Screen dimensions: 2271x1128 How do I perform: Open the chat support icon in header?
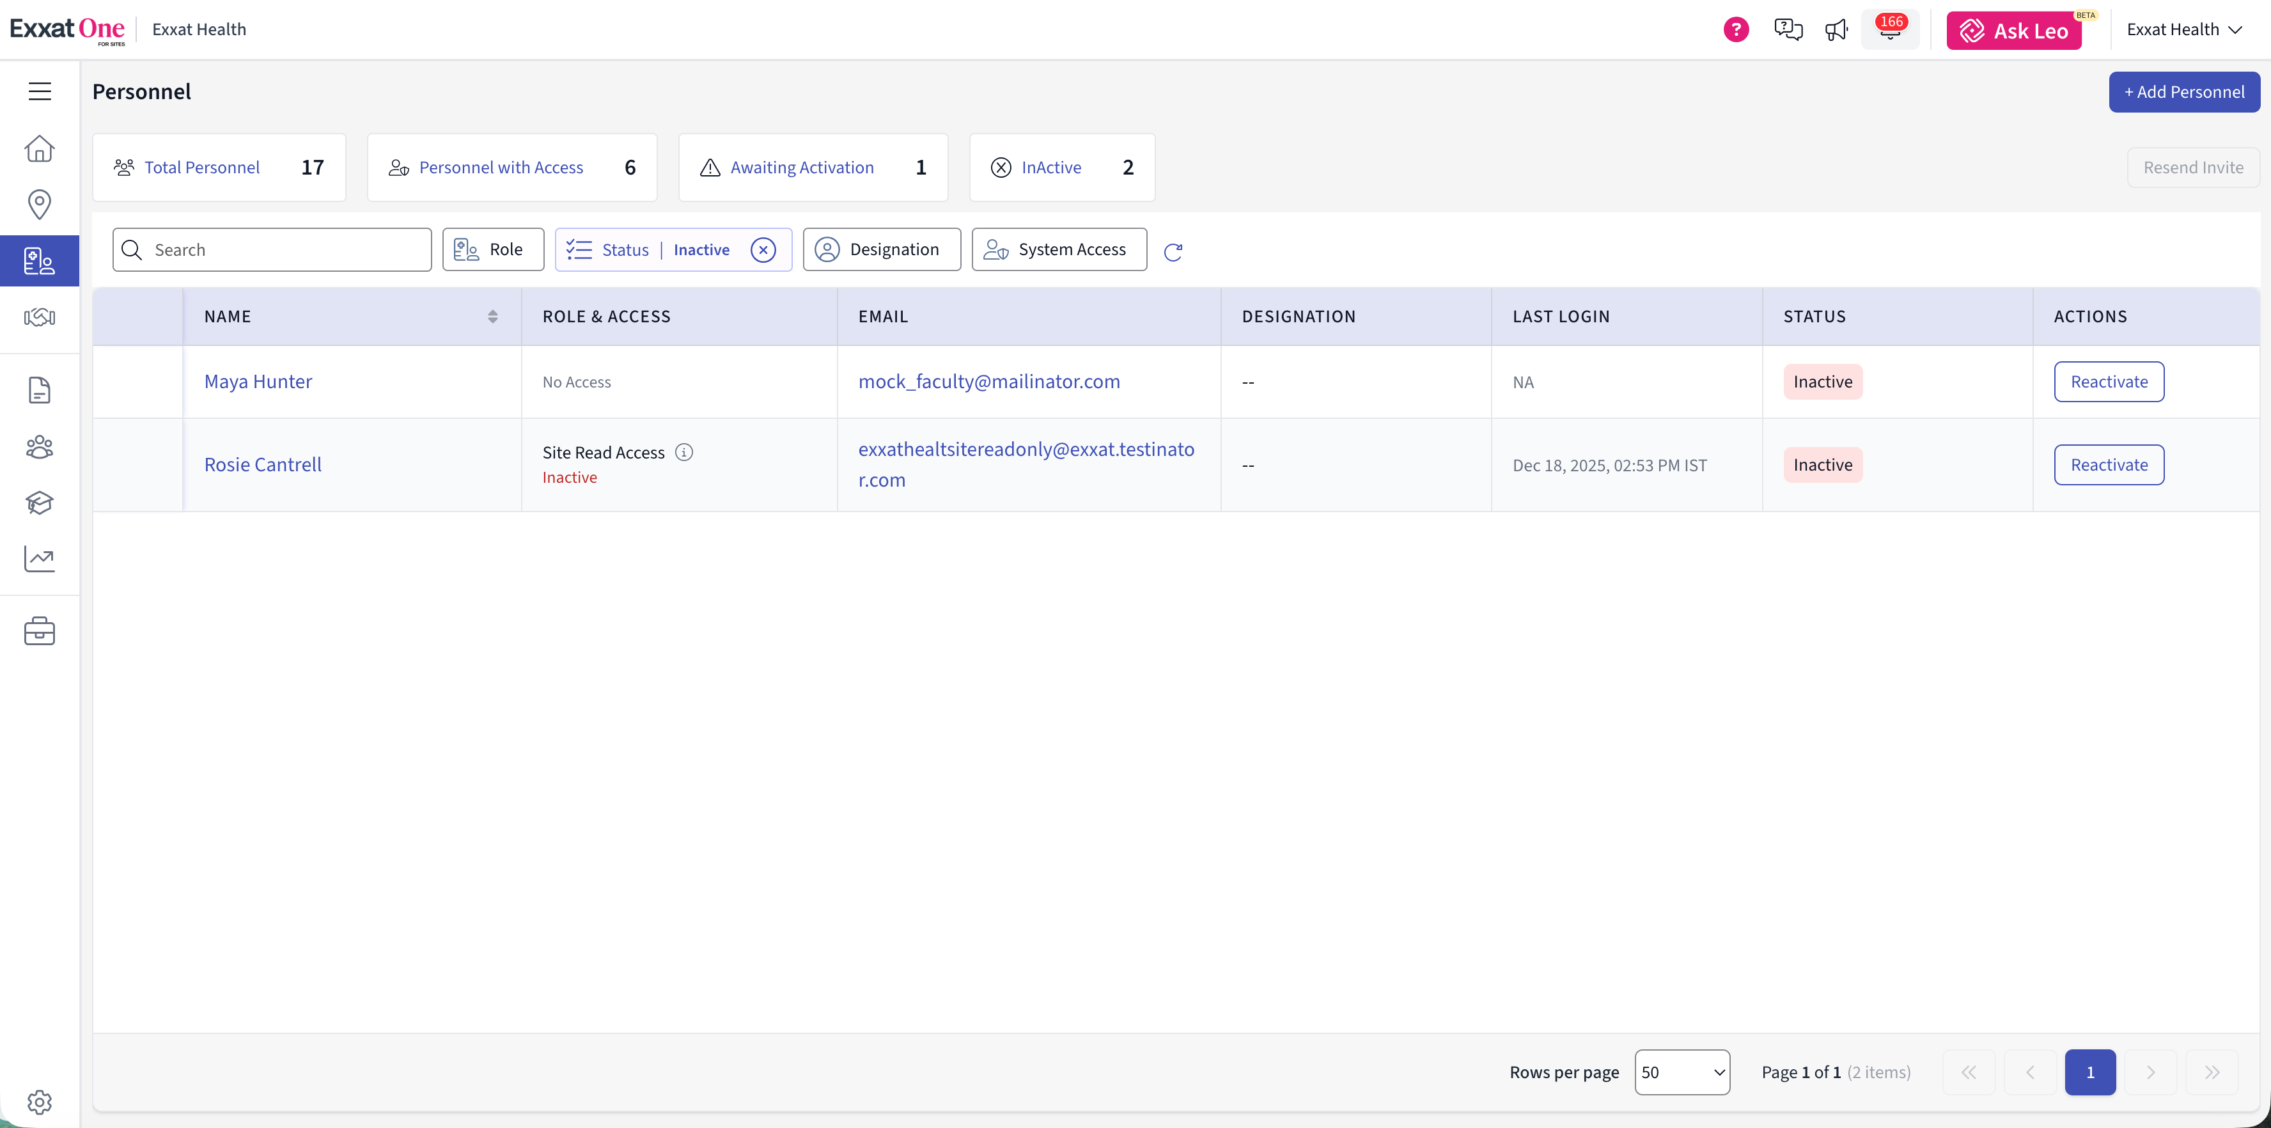pos(1788,29)
